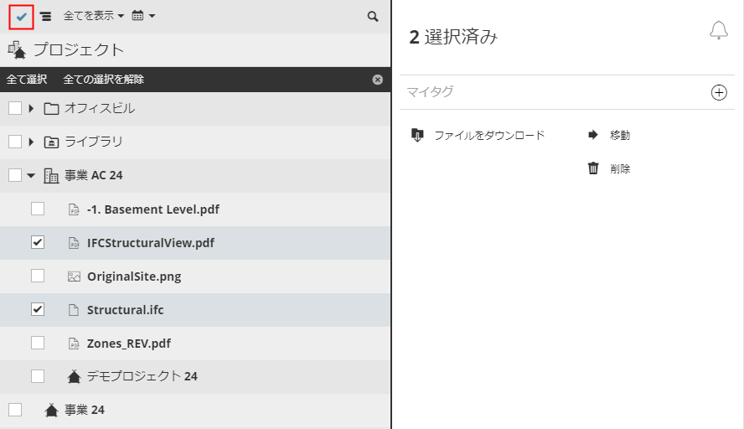Expand the オフィスビル folder
744x429 pixels.
31,109
